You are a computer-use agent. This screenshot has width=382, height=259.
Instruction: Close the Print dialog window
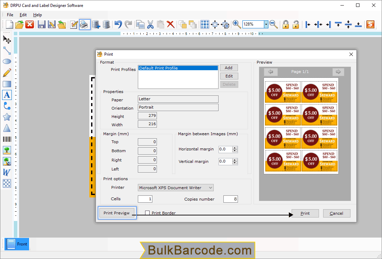(351, 54)
